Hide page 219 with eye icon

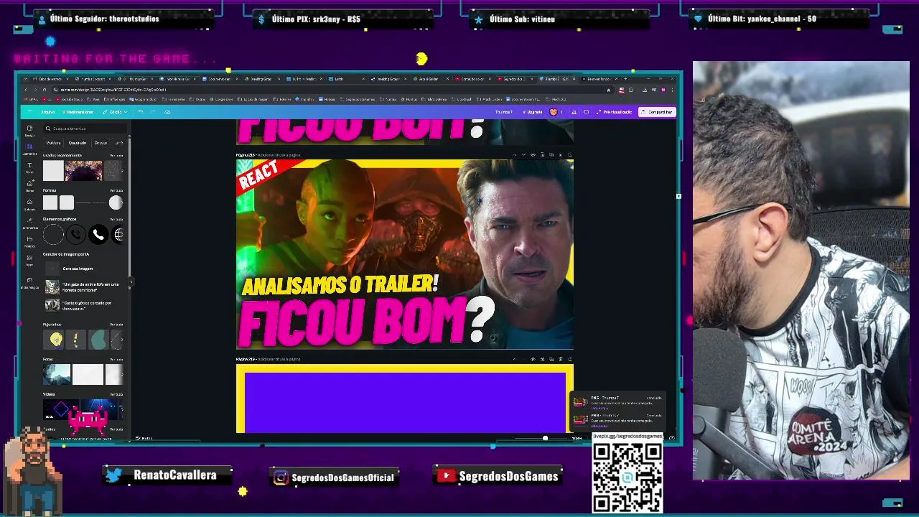[533, 359]
